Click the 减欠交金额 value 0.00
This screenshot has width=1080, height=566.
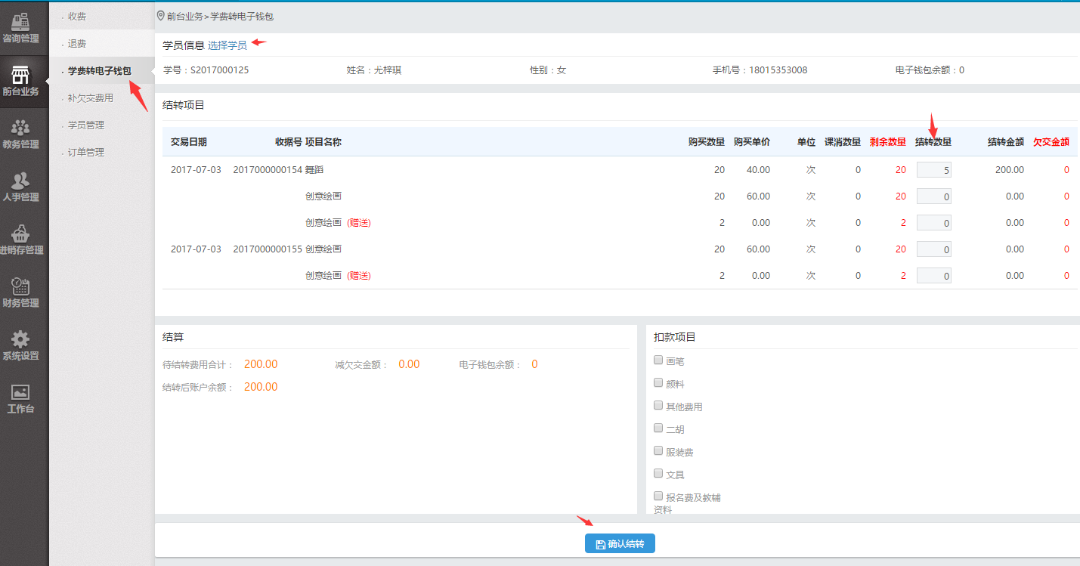pos(409,364)
